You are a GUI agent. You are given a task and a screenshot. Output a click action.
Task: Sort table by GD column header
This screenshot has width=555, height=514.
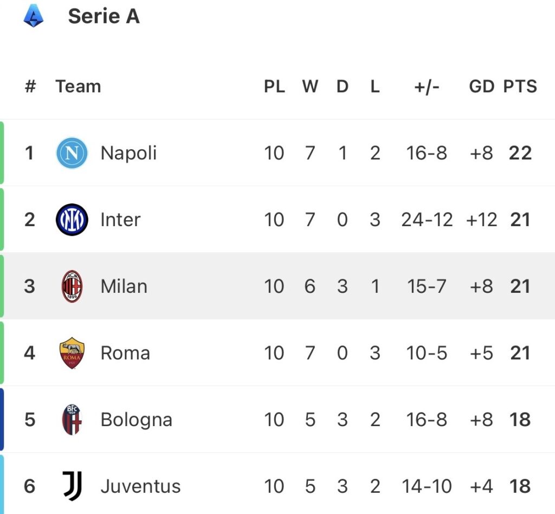coord(481,86)
